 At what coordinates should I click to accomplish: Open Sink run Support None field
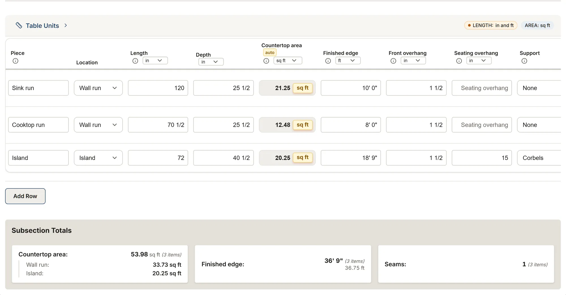coord(539,88)
